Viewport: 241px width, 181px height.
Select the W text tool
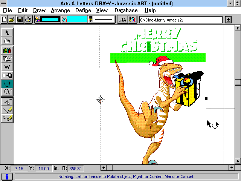7,67
